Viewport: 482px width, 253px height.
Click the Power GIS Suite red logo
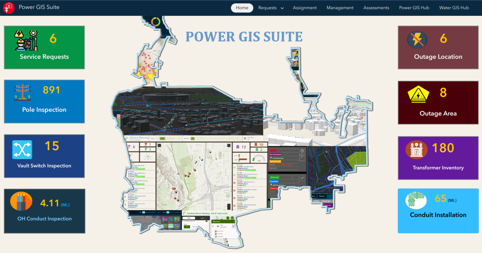(9, 8)
